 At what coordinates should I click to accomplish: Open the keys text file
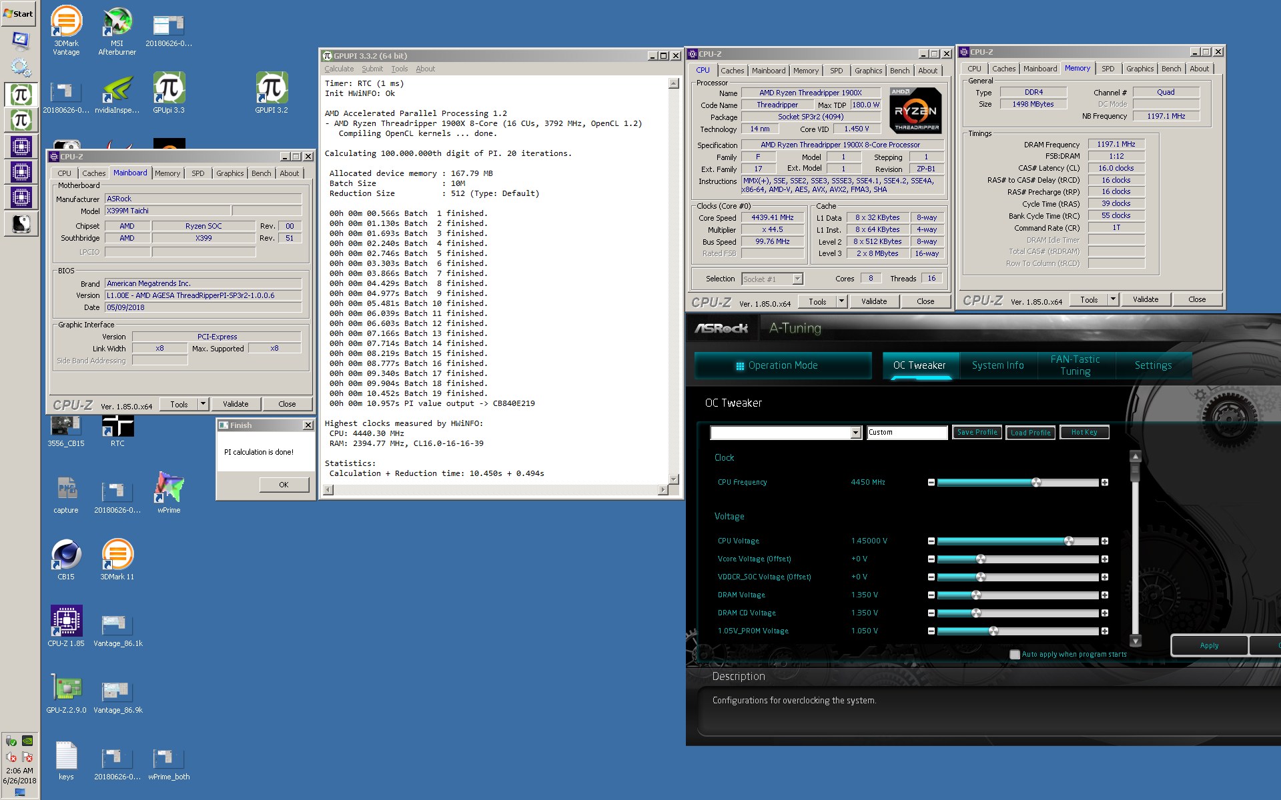pos(66,761)
